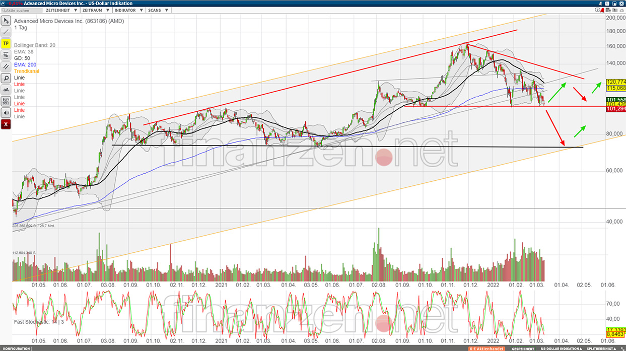626x351 pixels.
Task: Click the yellow 115,068 price label
Action: [616, 88]
